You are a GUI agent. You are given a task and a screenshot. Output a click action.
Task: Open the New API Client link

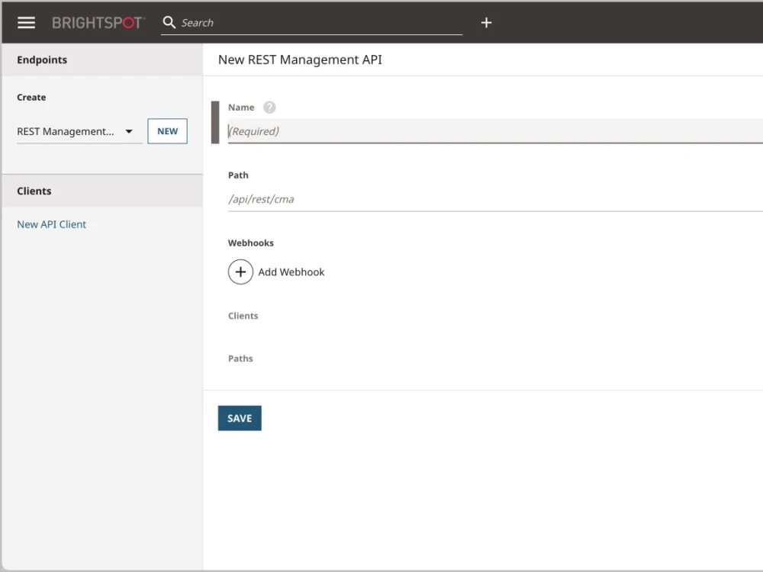51,224
